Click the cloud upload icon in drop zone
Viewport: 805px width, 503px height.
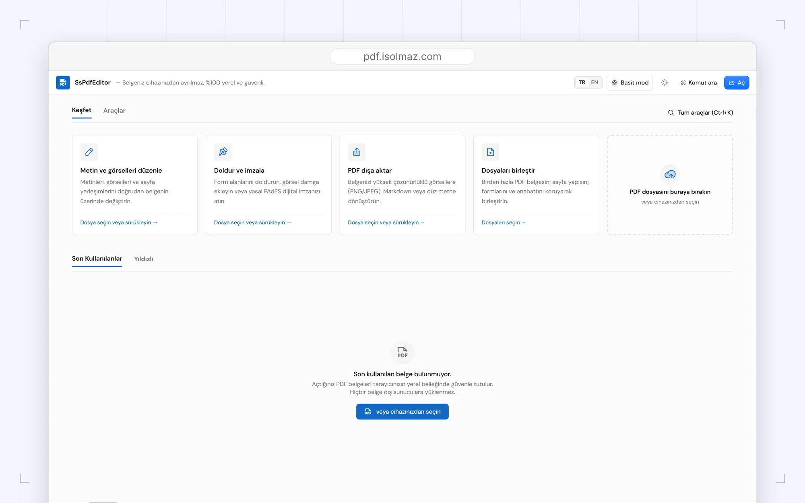pos(670,174)
